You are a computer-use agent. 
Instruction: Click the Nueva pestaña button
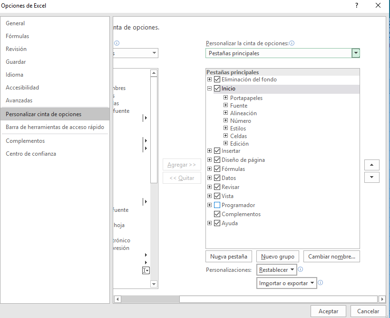click(229, 257)
